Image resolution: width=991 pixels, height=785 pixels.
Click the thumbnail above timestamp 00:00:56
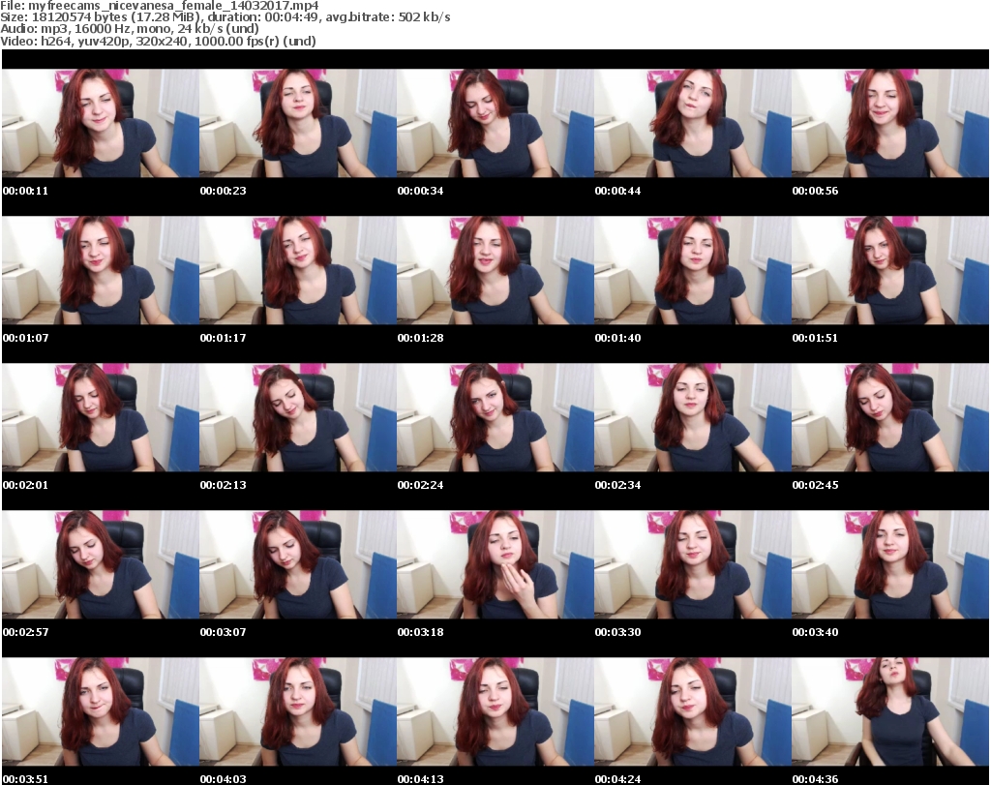[890, 123]
